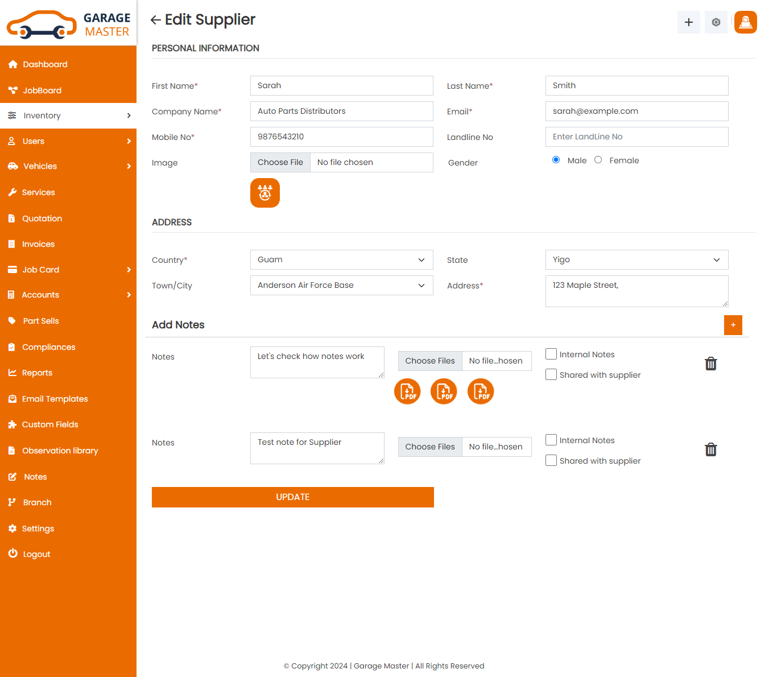Go to Email Templates in sidebar
The image size is (777, 677).
point(55,399)
